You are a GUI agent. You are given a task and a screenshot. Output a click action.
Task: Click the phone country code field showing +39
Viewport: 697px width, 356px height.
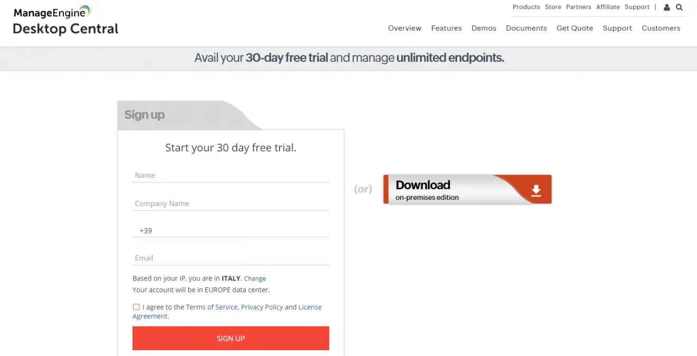click(231, 230)
